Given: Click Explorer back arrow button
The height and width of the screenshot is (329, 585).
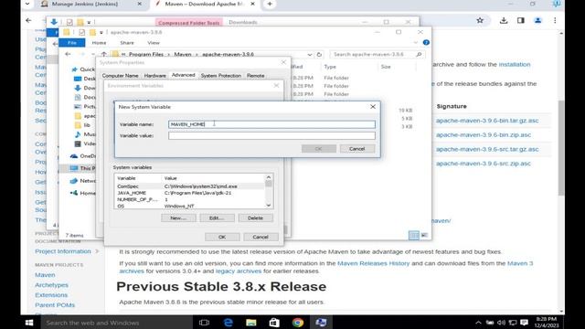Looking at the screenshot, I should [x=68, y=55].
